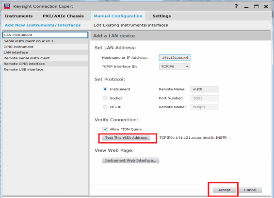Select the Instrument protocol radio button
Image resolution: width=274 pixels, height=198 pixels.
[105, 89]
